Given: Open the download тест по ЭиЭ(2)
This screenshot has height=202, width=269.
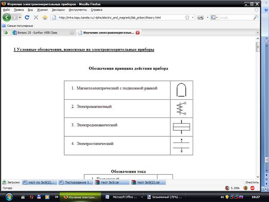Looking at the screenshot, I should (39, 182).
